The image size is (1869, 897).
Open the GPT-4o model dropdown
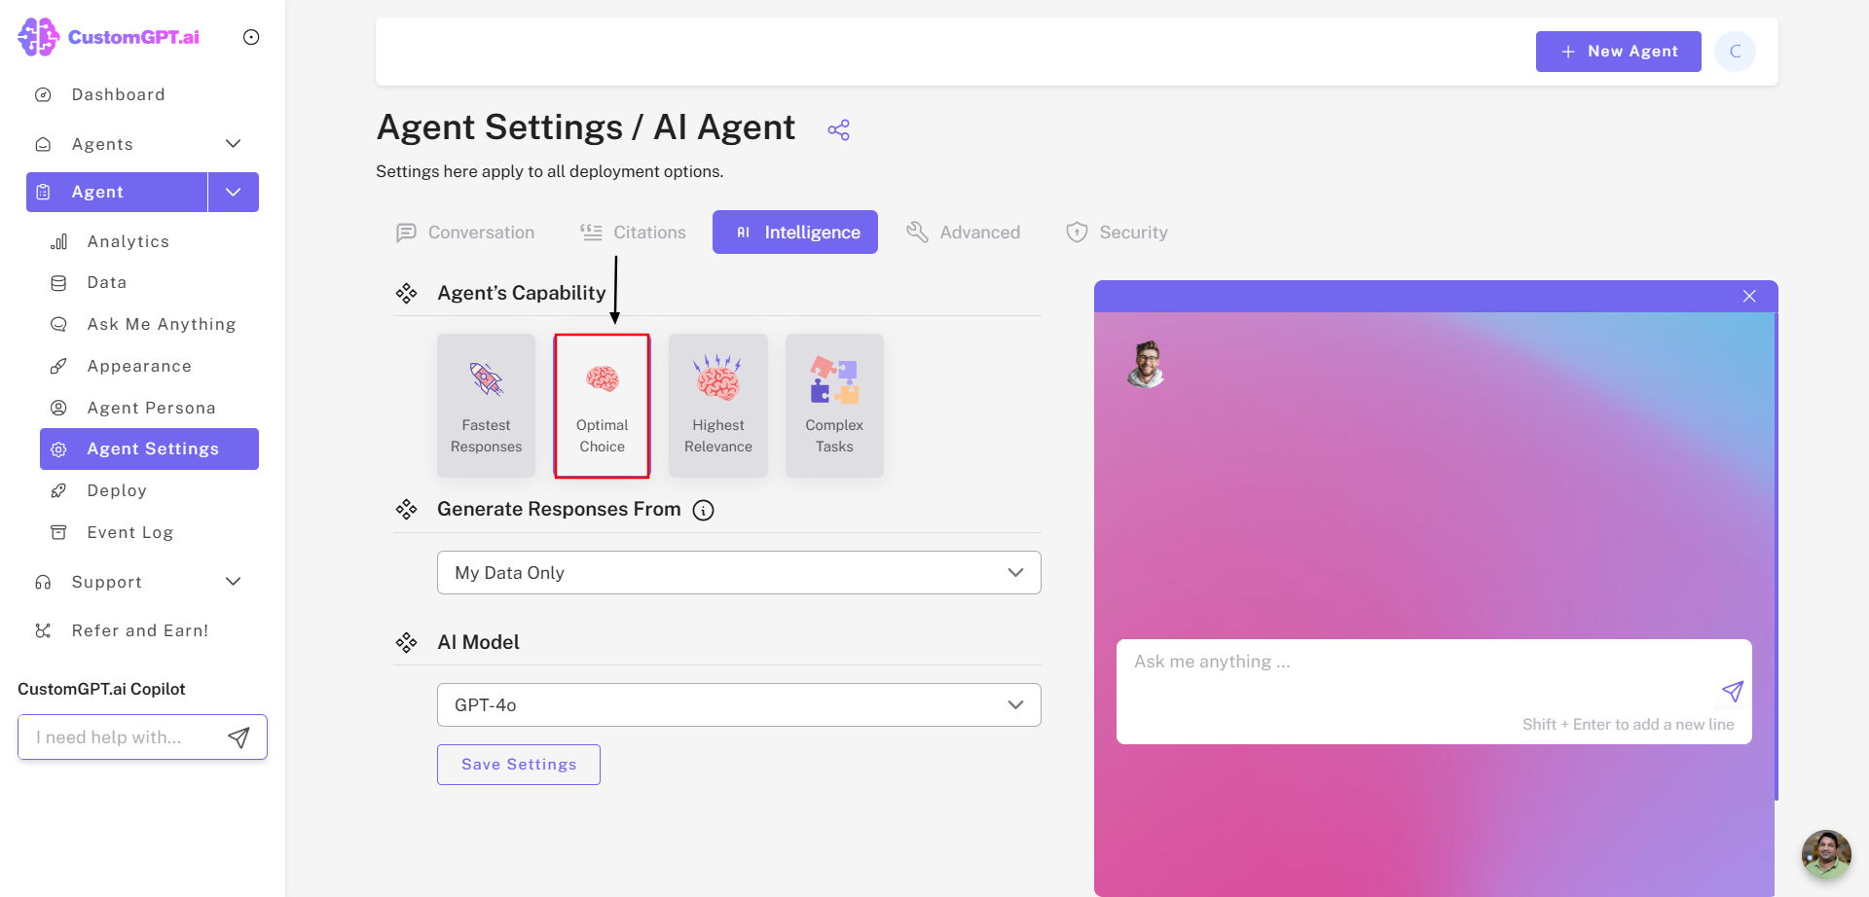click(x=739, y=705)
